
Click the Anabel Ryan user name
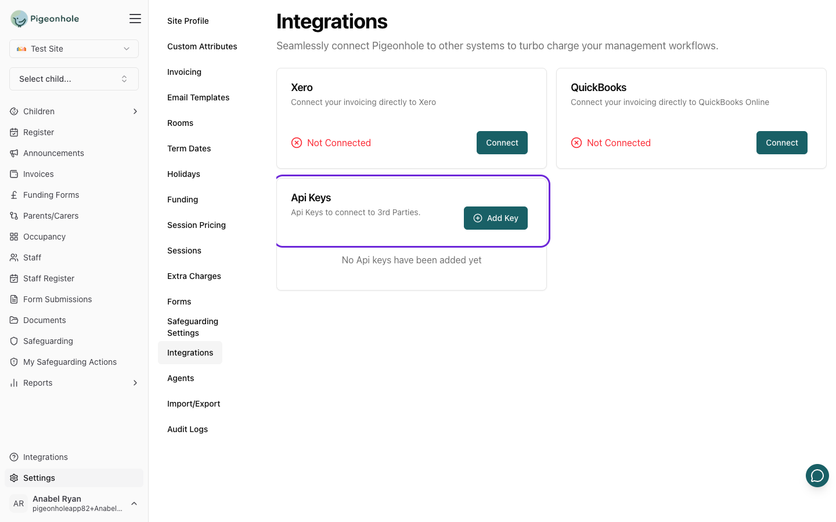coord(57,499)
